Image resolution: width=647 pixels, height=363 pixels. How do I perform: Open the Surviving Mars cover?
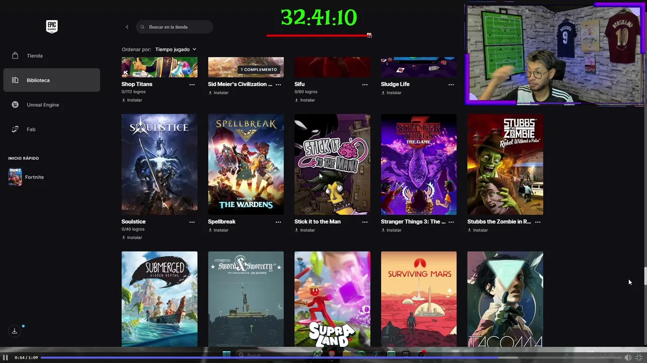419,299
